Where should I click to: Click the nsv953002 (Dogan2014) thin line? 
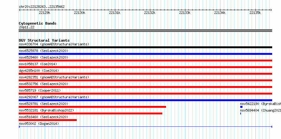coord(145,127)
